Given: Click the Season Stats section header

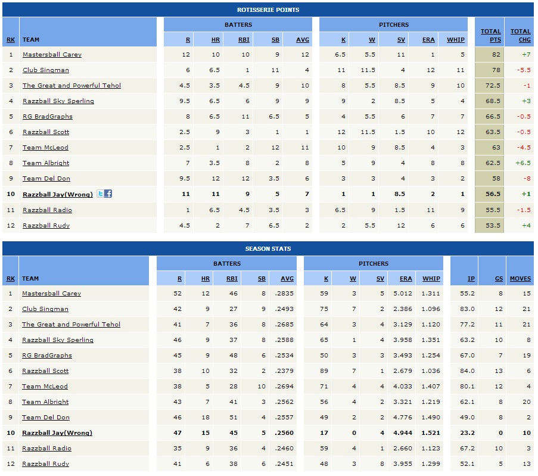Looking at the screenshot, I should click(268, 249).
